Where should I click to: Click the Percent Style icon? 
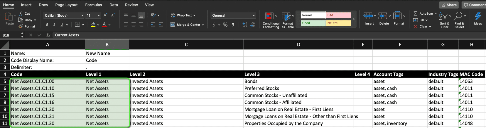click(225, 25)
